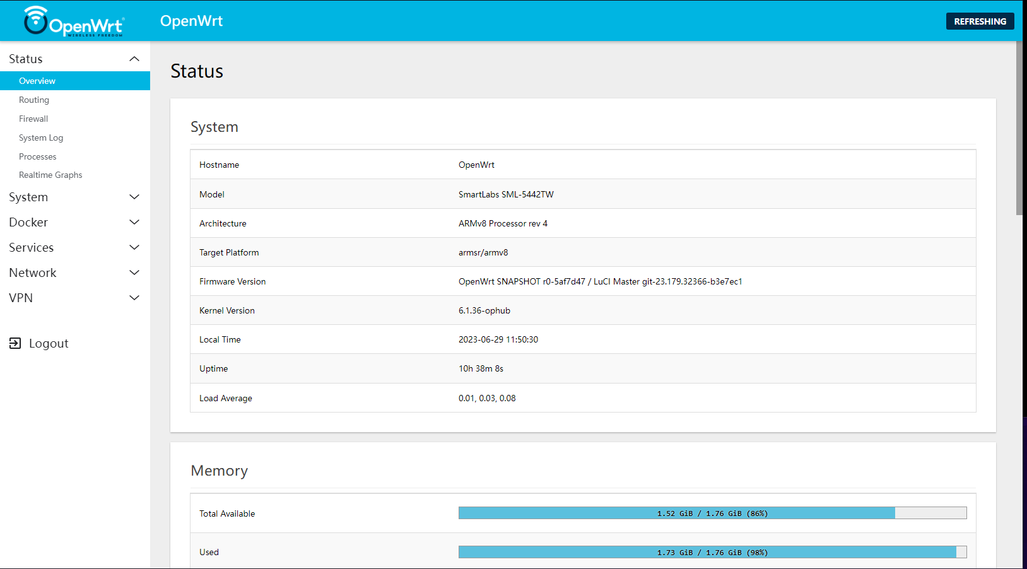Open the Routing page

[x=33, y=100]
